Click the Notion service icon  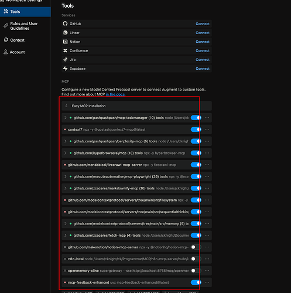(65, 42)
